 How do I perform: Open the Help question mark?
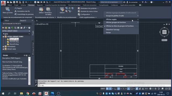(151, 2)
